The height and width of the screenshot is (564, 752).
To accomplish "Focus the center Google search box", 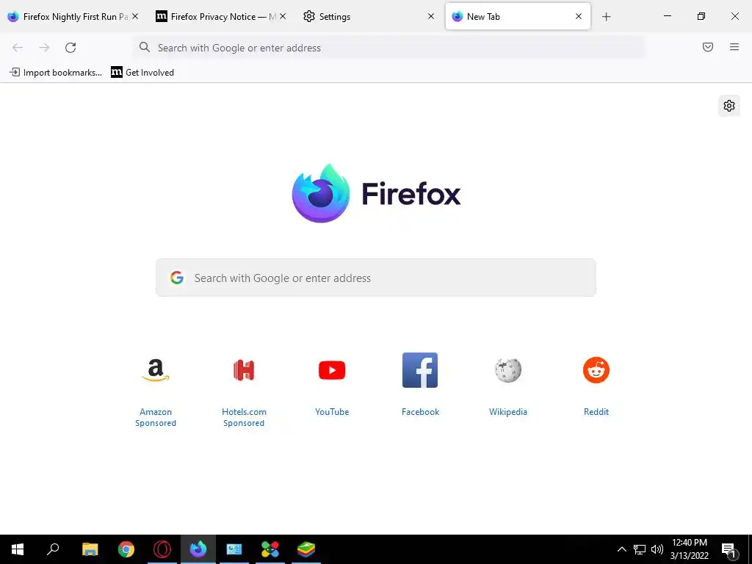I will point(376,278).
